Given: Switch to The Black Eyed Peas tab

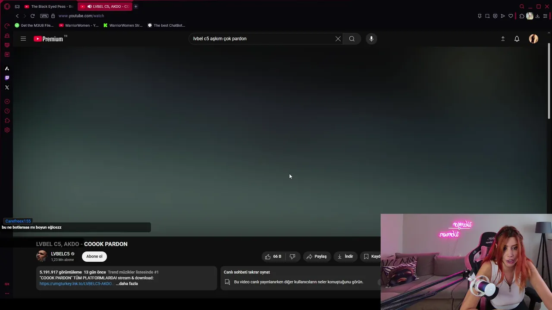Looking at the screenshot, I should (49, 6).
